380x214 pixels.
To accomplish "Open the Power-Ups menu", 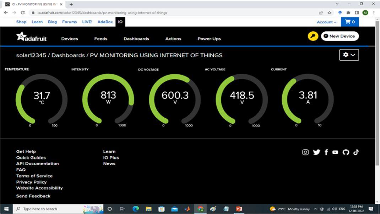I will click(209, 39).
